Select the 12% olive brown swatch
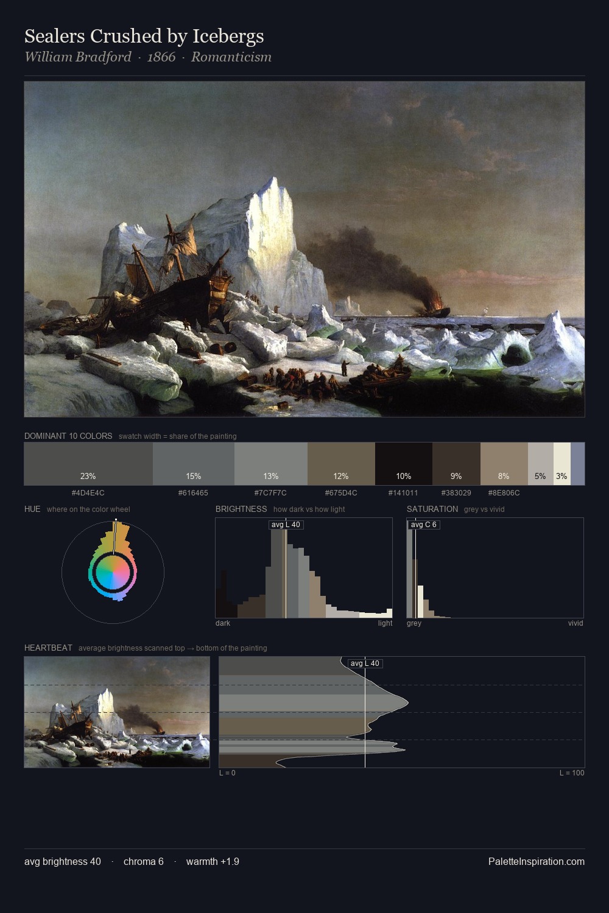Image resolution: width=609 pixels, height=913 pixels. [x=341, y=464]
